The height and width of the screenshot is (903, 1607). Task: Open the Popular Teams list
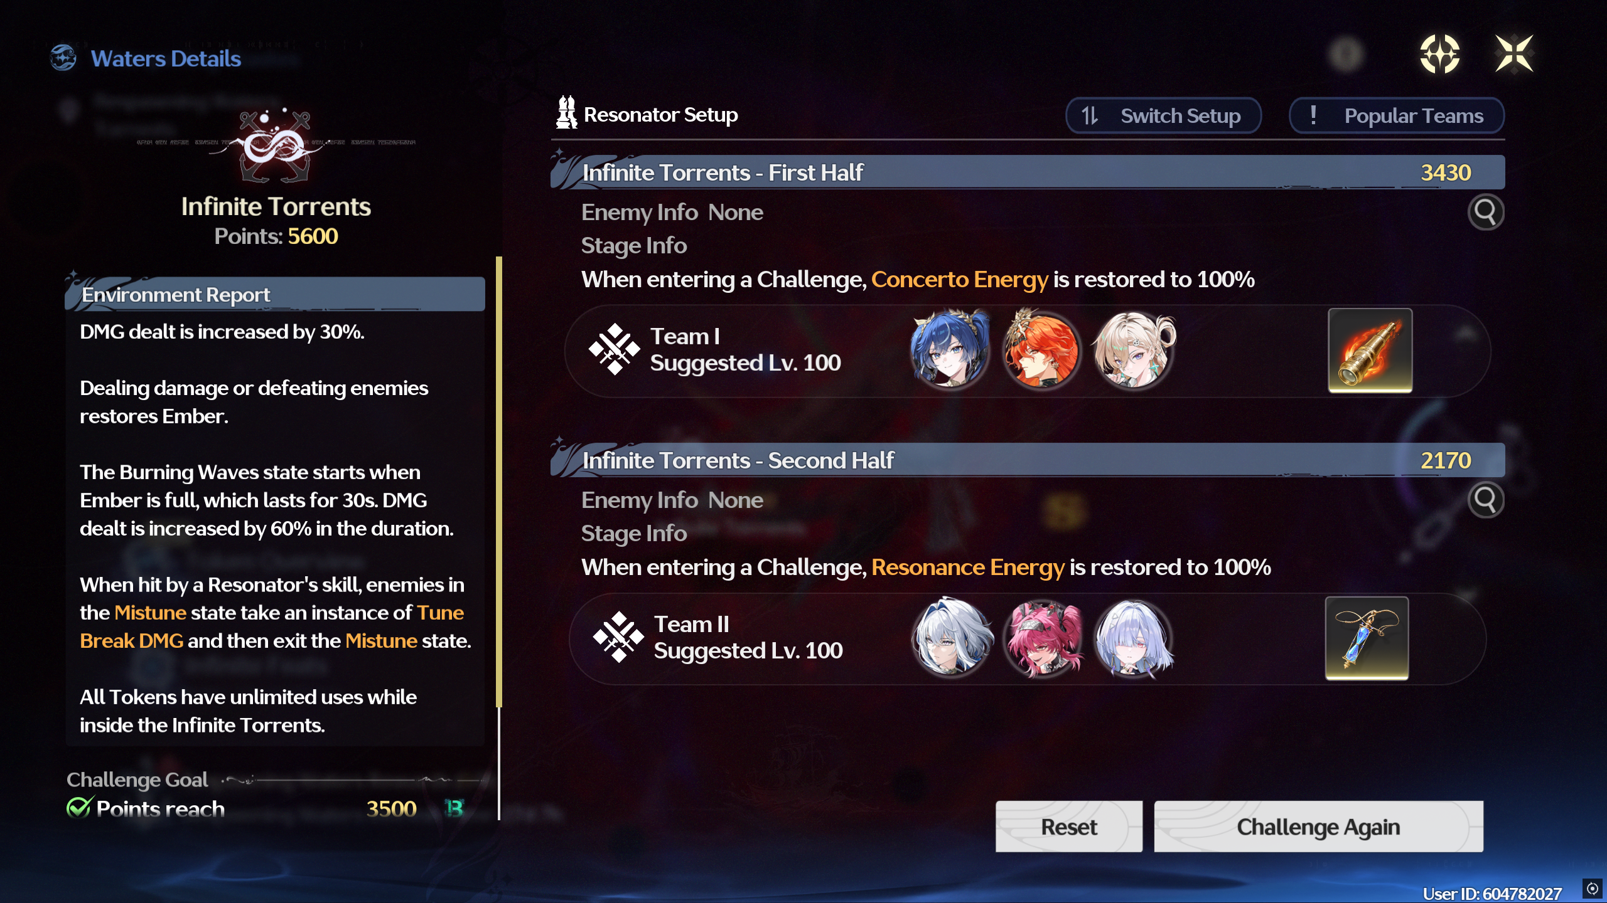click(x=1397, y=116)
